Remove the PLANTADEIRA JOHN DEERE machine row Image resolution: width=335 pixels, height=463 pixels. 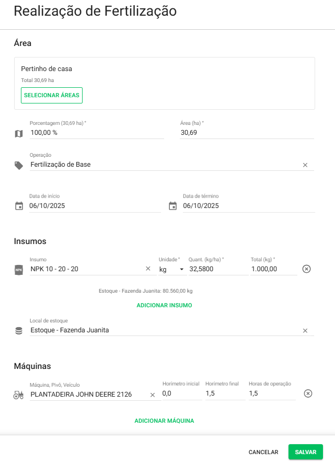(308, 393)
